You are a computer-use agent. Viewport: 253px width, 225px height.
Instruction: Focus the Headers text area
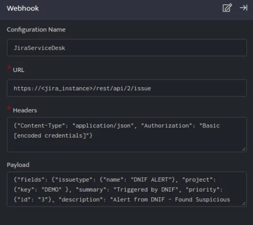pyautogui.click(x=127, y=135)
